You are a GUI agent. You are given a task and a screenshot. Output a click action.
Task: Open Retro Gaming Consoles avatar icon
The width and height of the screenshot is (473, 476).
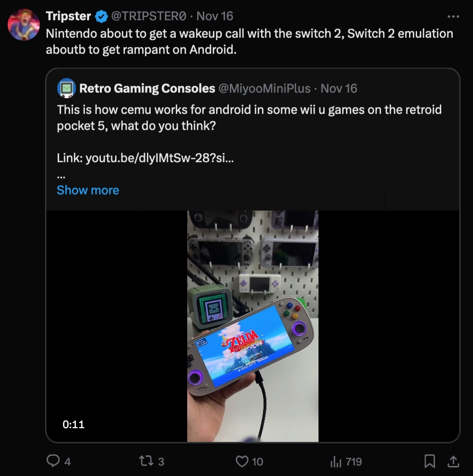pyautogui.click(x=66, y=88)
